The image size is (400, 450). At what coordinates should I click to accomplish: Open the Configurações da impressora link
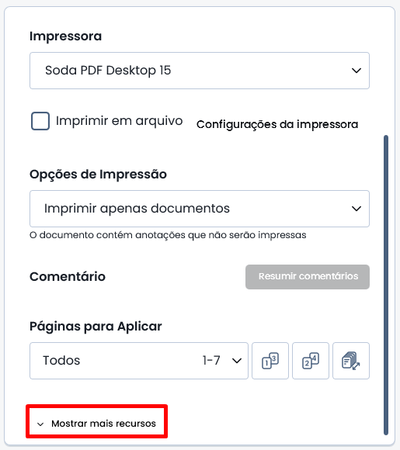click(x=277, y=125)
